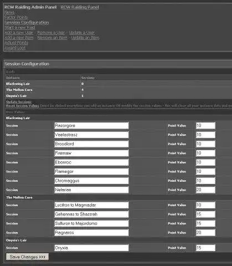Focus Gehennas to Shazzrah Point Value field
This screenshot has width=232, height=266.
205,214
